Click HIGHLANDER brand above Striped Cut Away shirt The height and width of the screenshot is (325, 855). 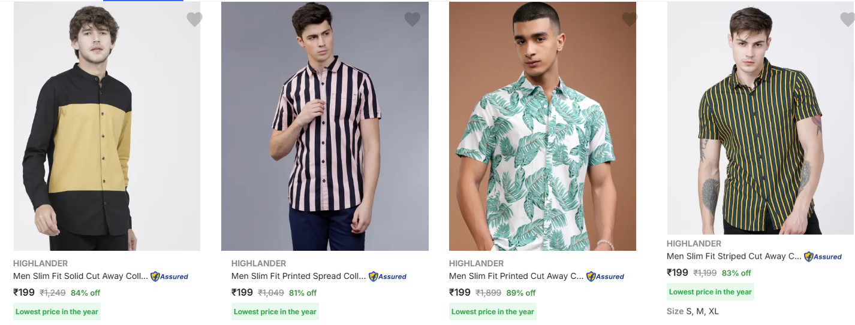(x=694, y=244)
